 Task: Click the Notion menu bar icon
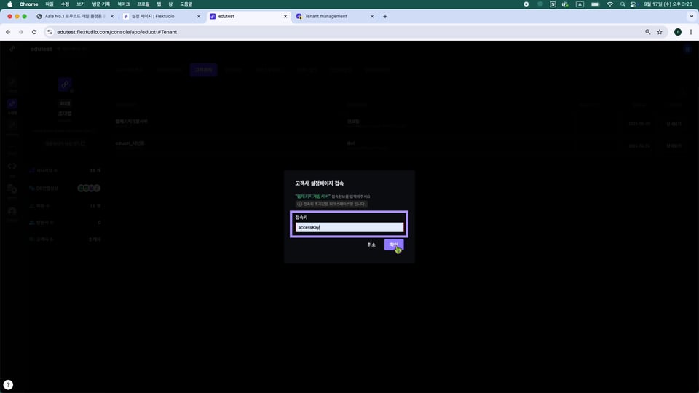(x=553, y=4)
